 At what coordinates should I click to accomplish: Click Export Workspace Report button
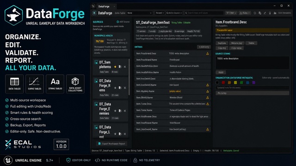point(112,143)
